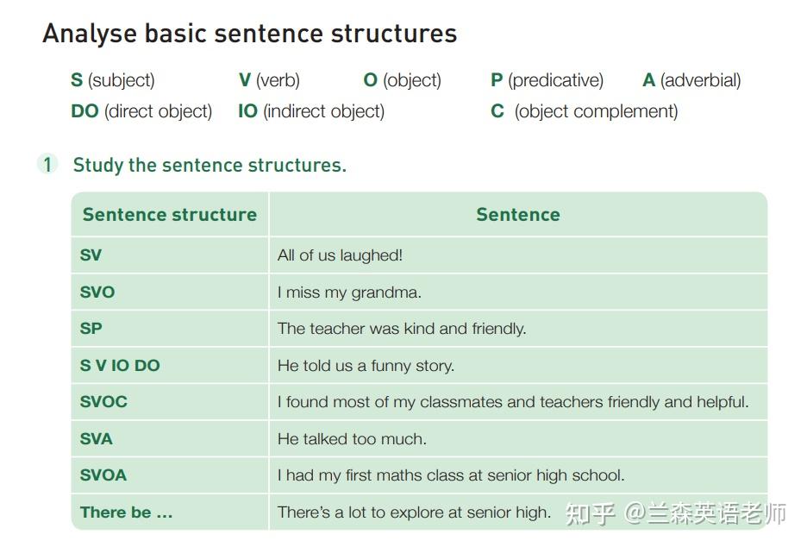Select the sentence 'He talked too much.'
The height and width of the screenshot is (547, 807).
(352, 439)
